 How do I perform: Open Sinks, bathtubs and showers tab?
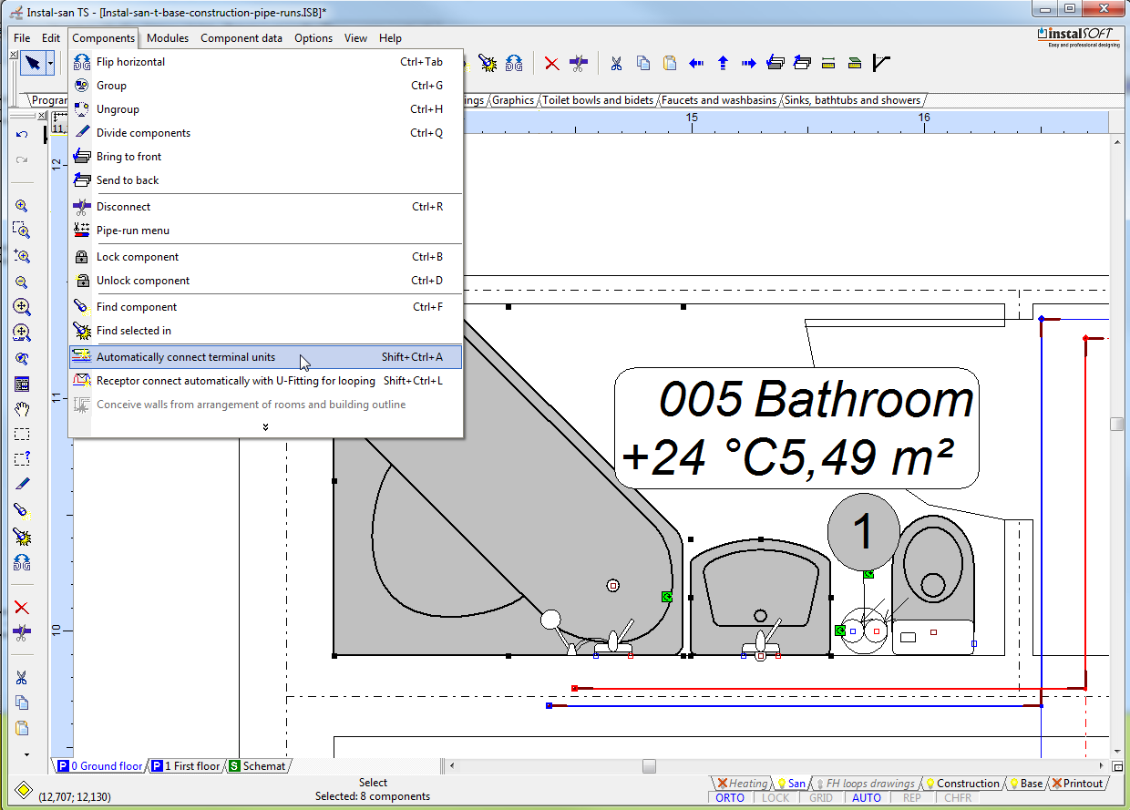852,100
